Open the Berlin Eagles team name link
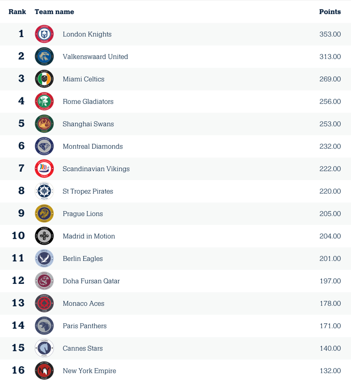 click(x=83, y=258)
